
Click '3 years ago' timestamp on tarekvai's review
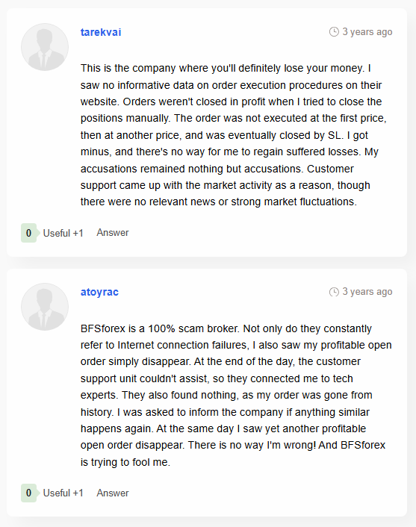[367, 32]
